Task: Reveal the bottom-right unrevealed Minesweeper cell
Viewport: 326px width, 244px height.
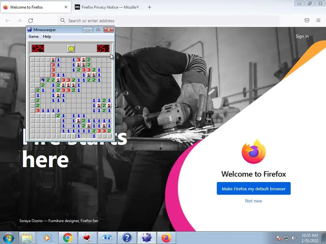Action: coord(109,136)
